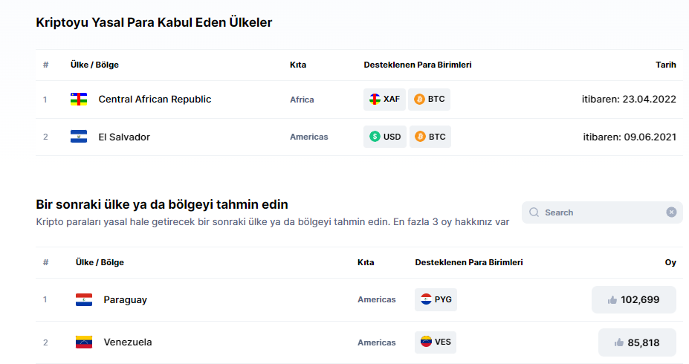The height and width of the screenshot is (364, 689).
Task: Click the El Salvador flag icon
Action: (x=79, y=137)
